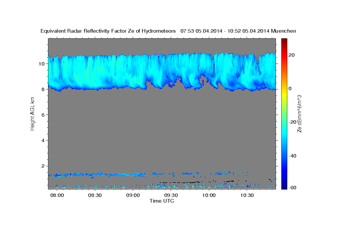Viewport: 341px width, 227px height.
Task: Click the '10:00' time tick label
Action: pos(209,196)
